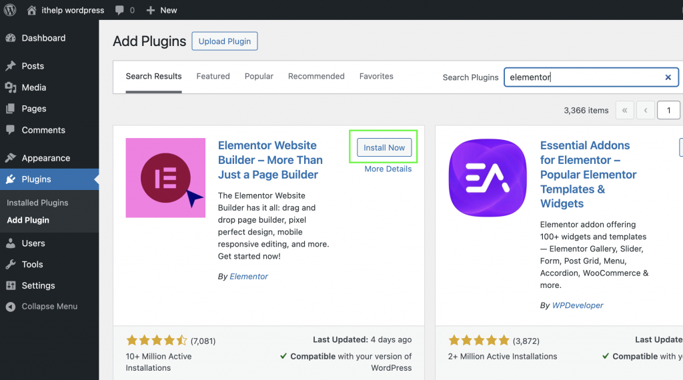Clear the plugin search with X
The image size is (683, 380).
tap(668, 77)
